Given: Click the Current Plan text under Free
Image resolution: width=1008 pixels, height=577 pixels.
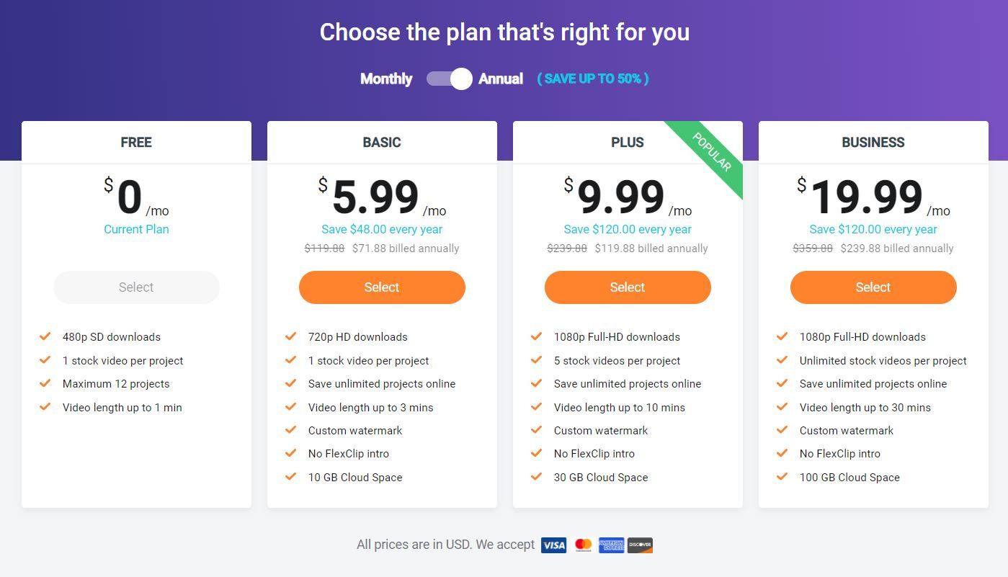Looking at the screenshot, I should (x=136, y=229).
